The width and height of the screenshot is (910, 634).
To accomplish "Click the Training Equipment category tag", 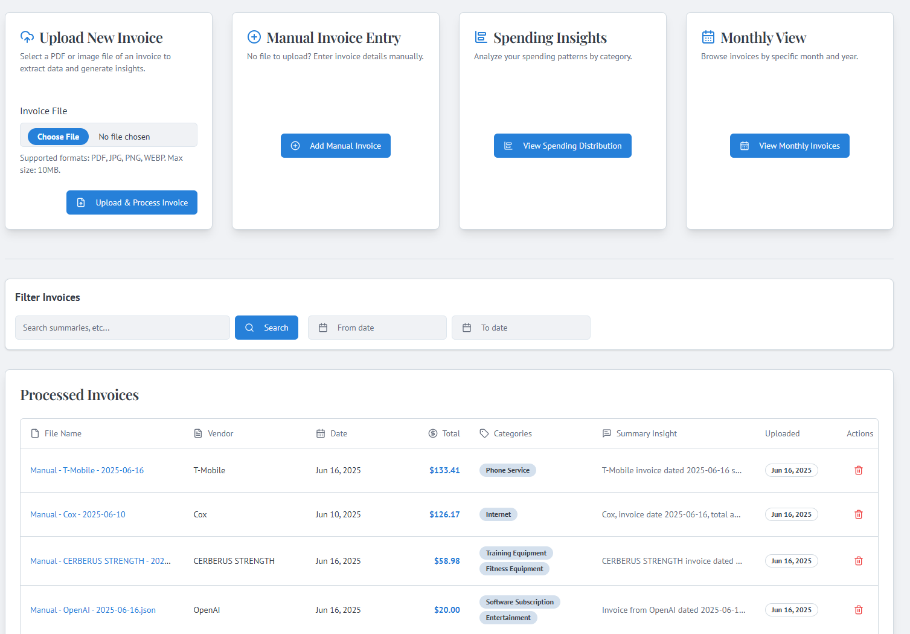I will tap(516, 553).
